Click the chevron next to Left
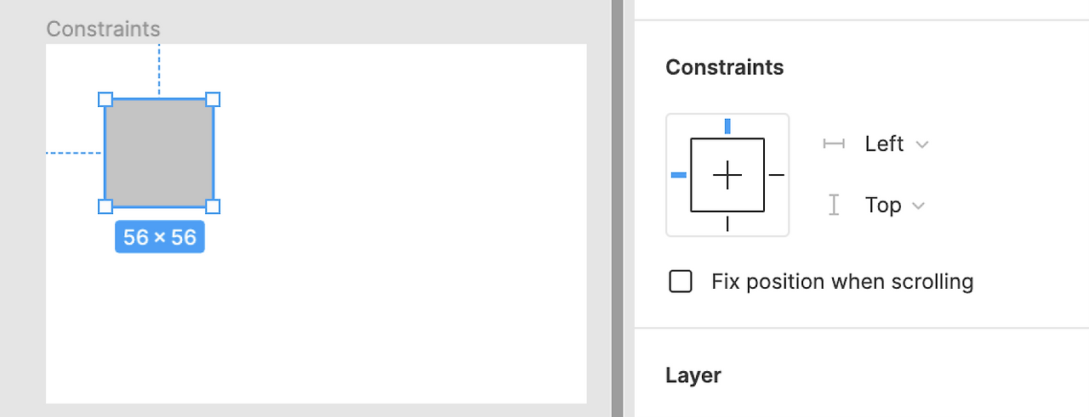This screenshot has width=1089, height=417. coord(921,144)
